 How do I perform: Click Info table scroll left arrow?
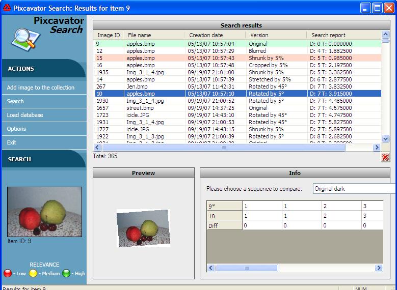211,268
